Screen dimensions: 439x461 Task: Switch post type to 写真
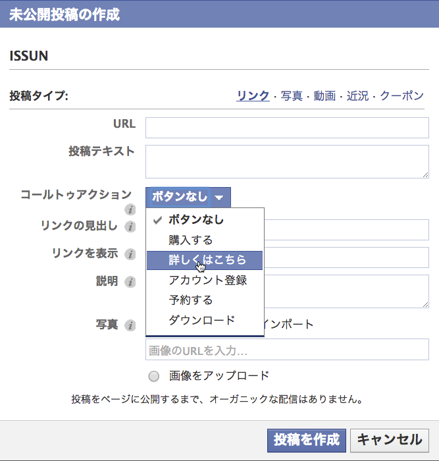292,96
